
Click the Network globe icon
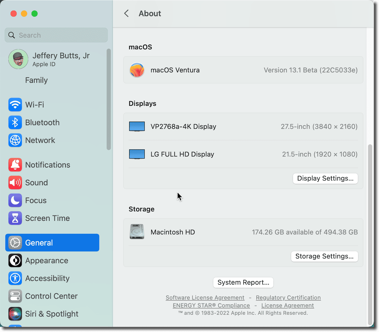[x=15, y=140]
